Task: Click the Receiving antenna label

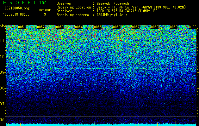Action: pyautogui.click(x=73, y=15)
